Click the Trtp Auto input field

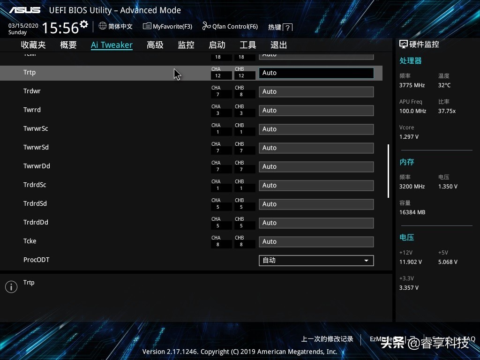click(316, 73)
